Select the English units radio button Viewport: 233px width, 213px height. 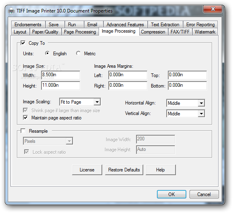[x=47, y=53]
